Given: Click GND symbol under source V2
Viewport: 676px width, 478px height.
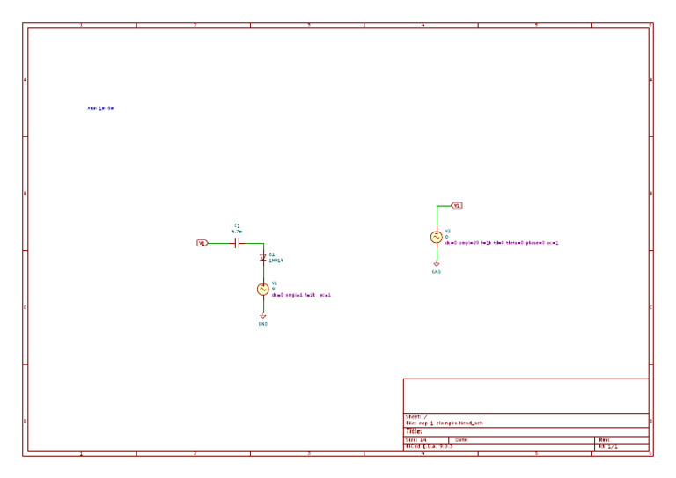Looking at the screenshot, I should tap(437, 264).
